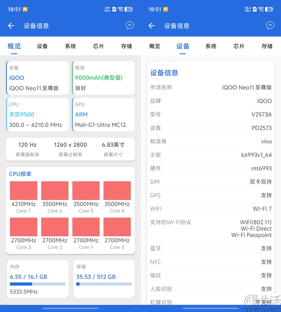Switch to 系统 tab on right screen

(x=211, y=46)
